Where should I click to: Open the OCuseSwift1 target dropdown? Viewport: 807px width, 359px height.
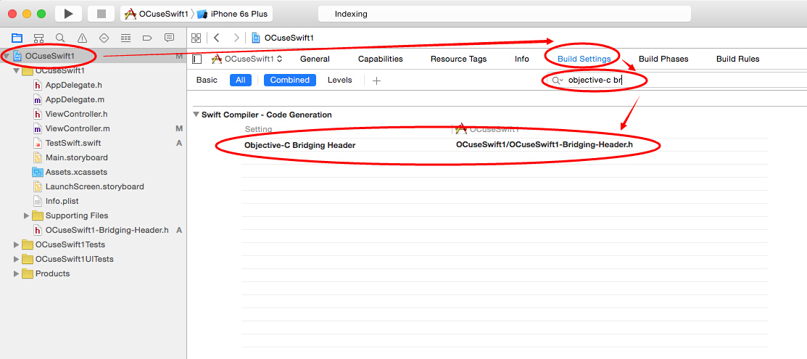tap(247, 59)
